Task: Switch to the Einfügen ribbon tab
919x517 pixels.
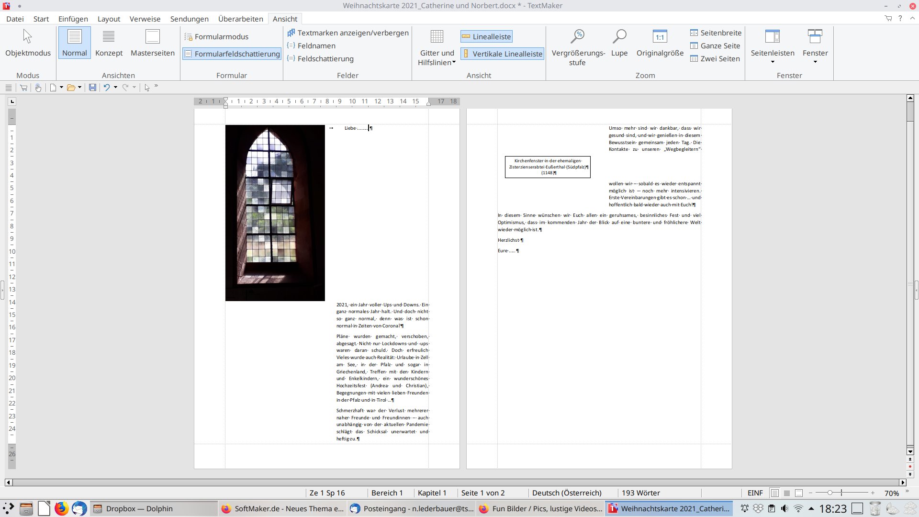Action: (x=73, y=19)
